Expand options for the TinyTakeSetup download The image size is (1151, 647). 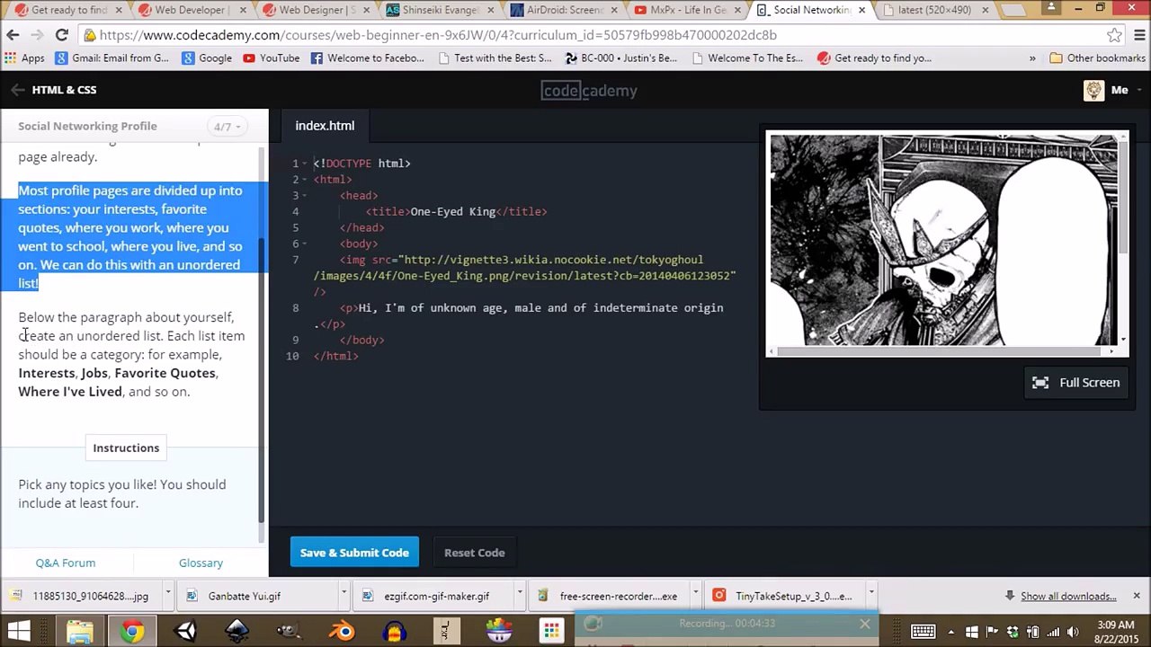(x=870, y=594)
